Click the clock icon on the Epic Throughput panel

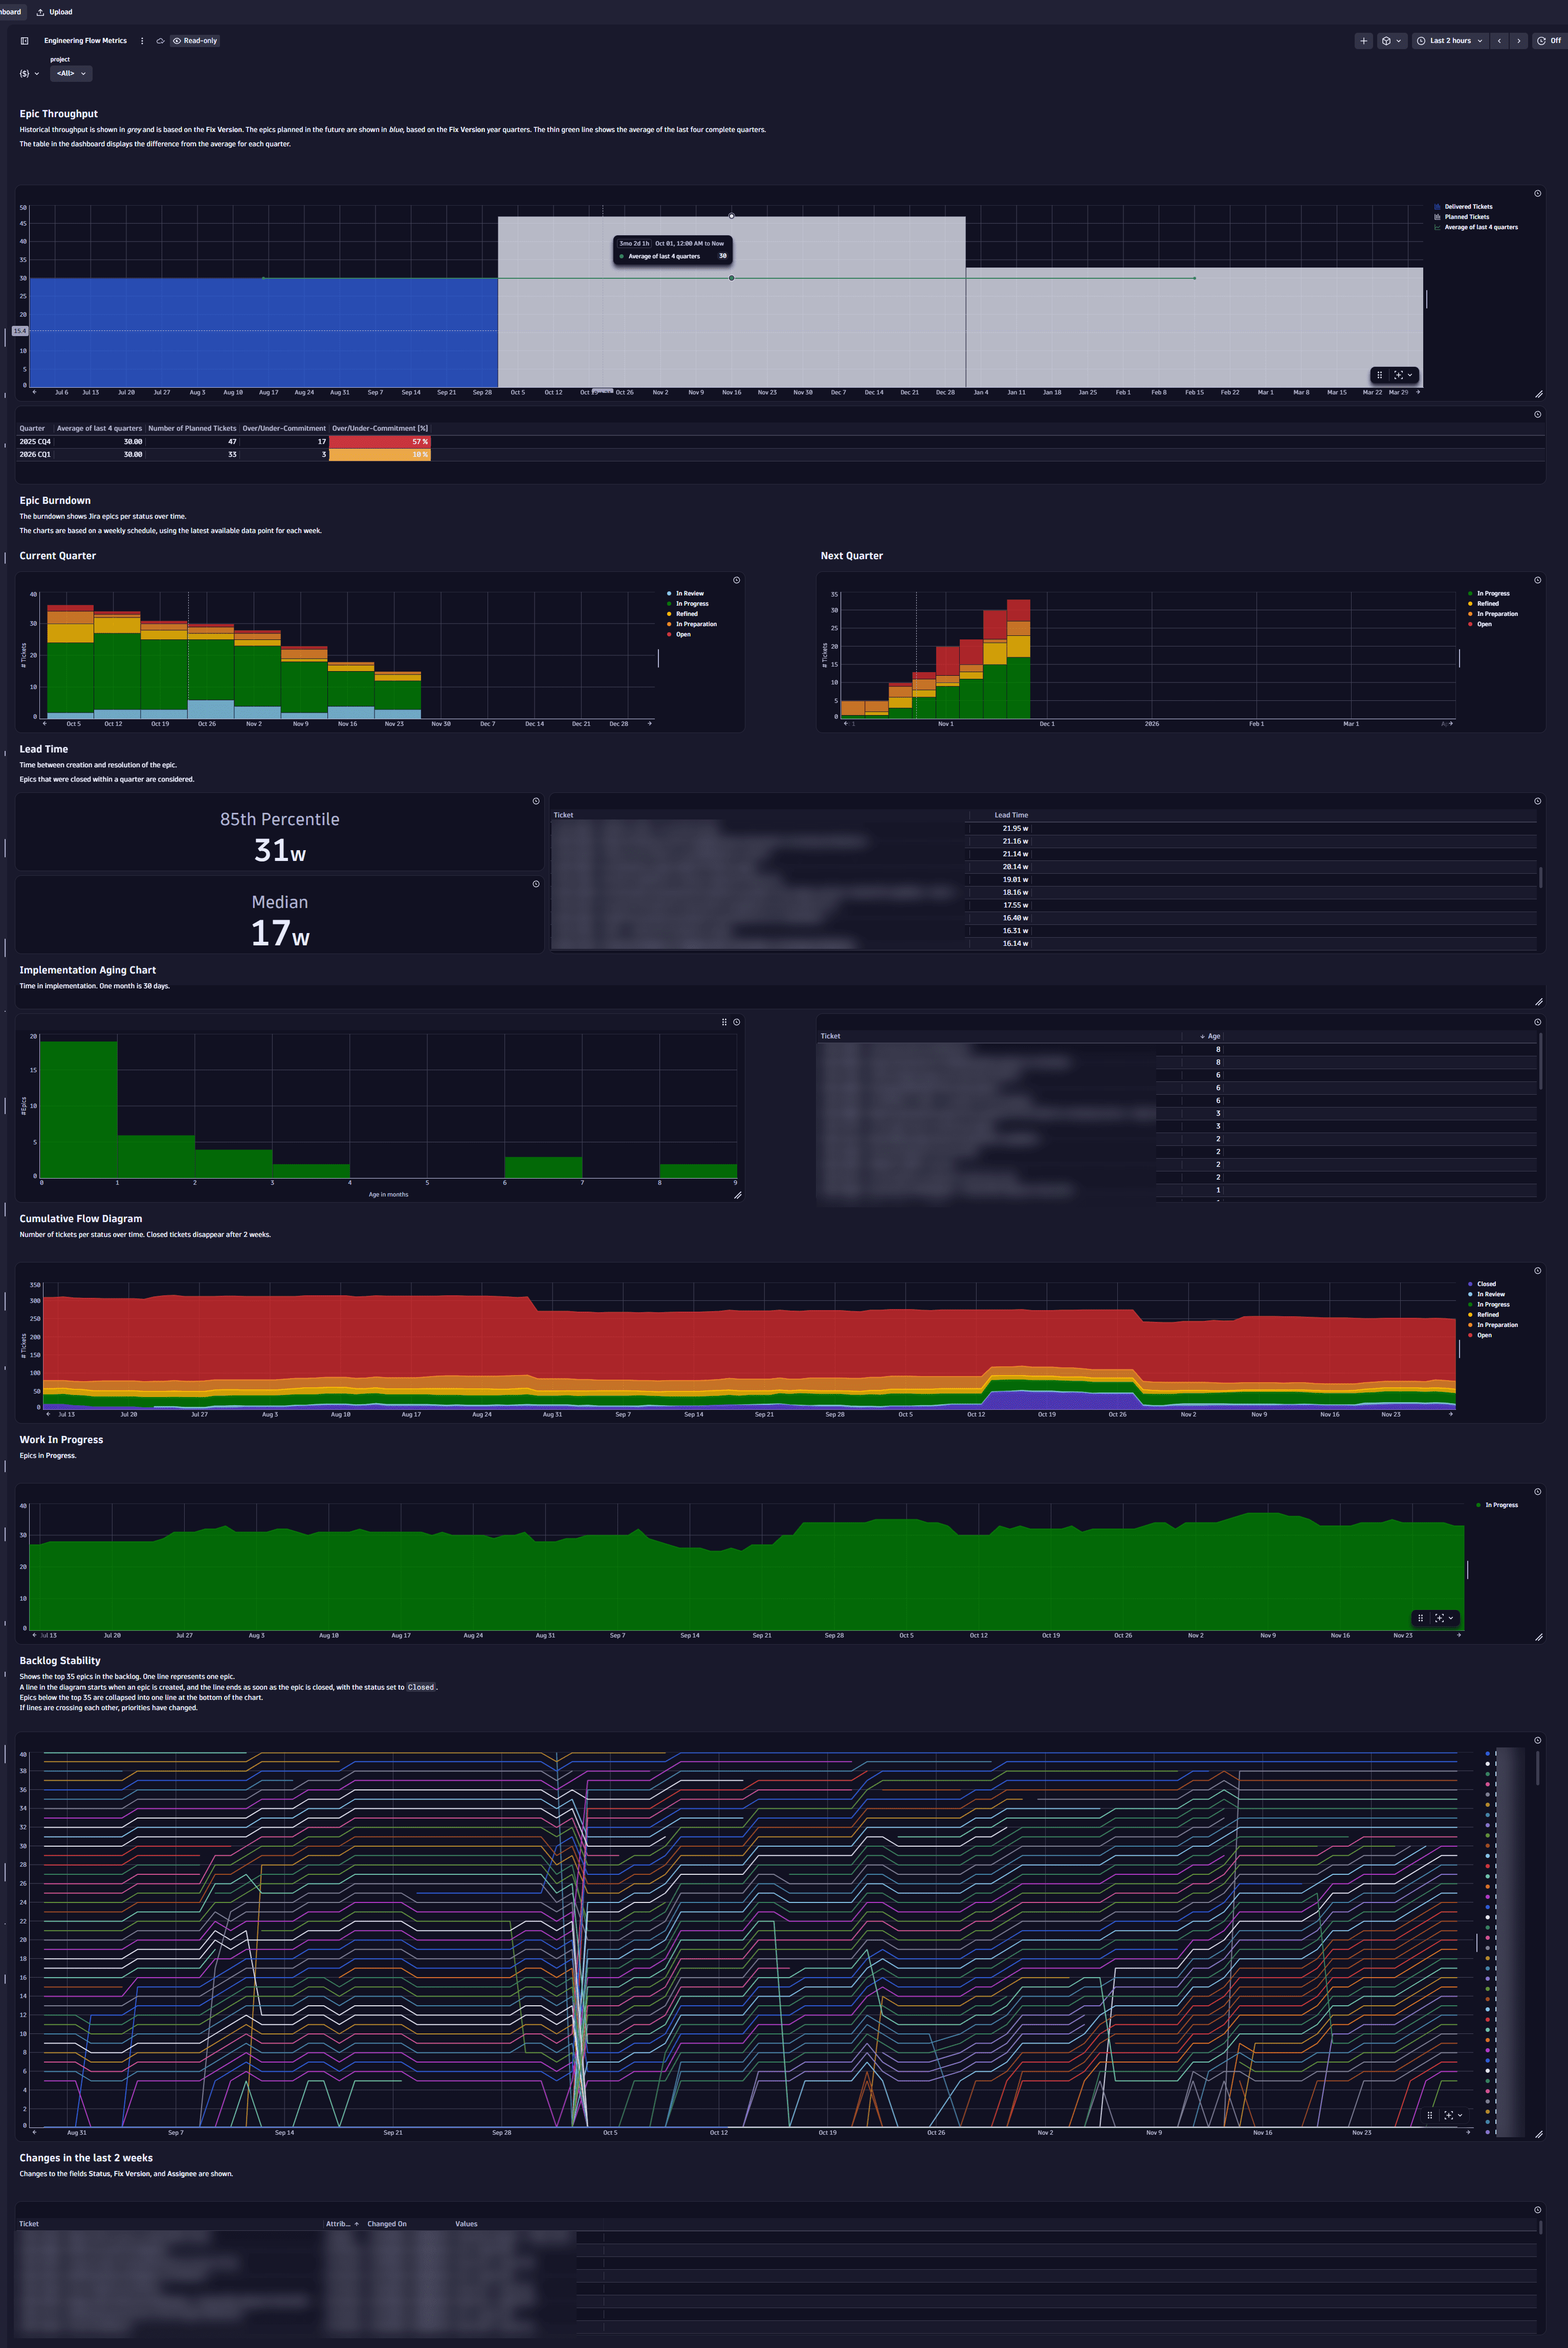tap(1537, 193)
